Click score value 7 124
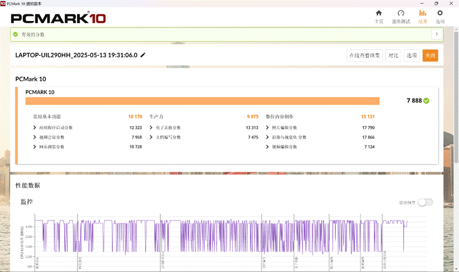459x272 pixels. point(369,147)
